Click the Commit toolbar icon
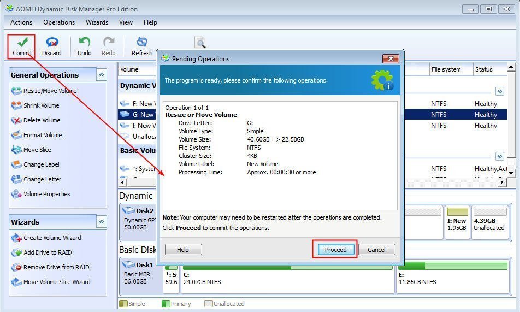The image size is (520, 312). click(x=22, y=46)
